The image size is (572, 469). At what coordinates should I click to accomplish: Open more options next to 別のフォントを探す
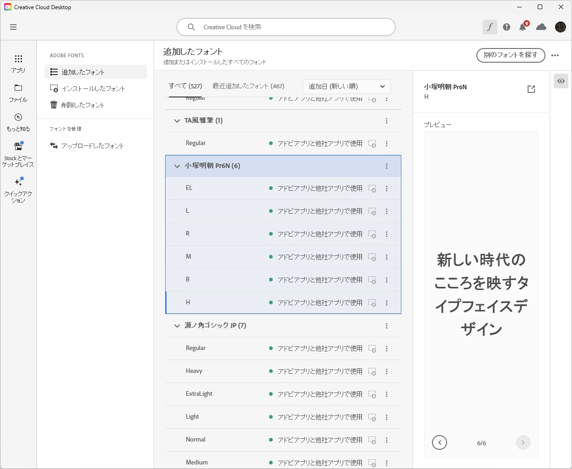point(555,55)
